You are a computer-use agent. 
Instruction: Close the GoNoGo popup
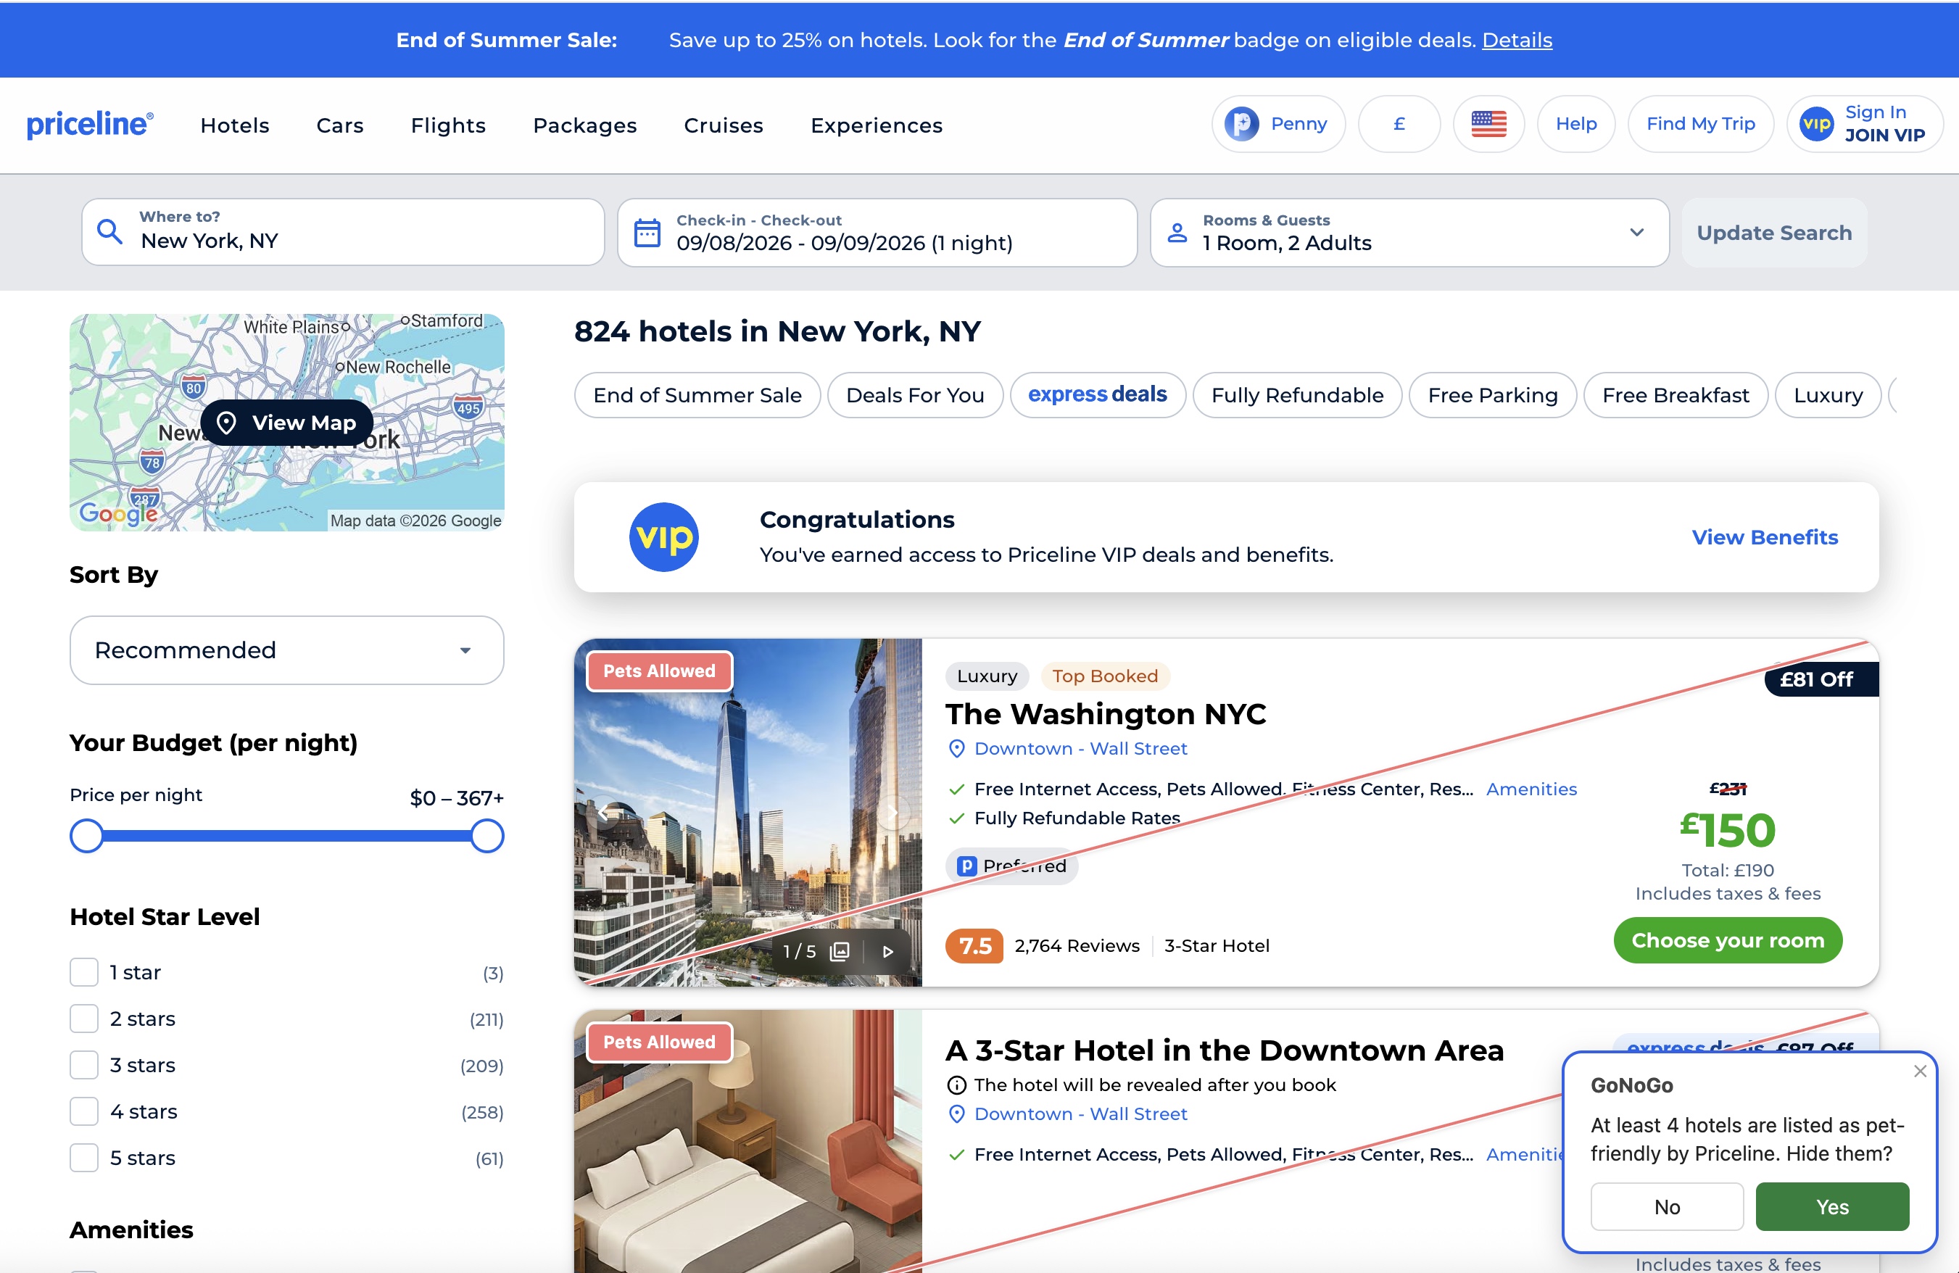click(x=1921, y=1071)
